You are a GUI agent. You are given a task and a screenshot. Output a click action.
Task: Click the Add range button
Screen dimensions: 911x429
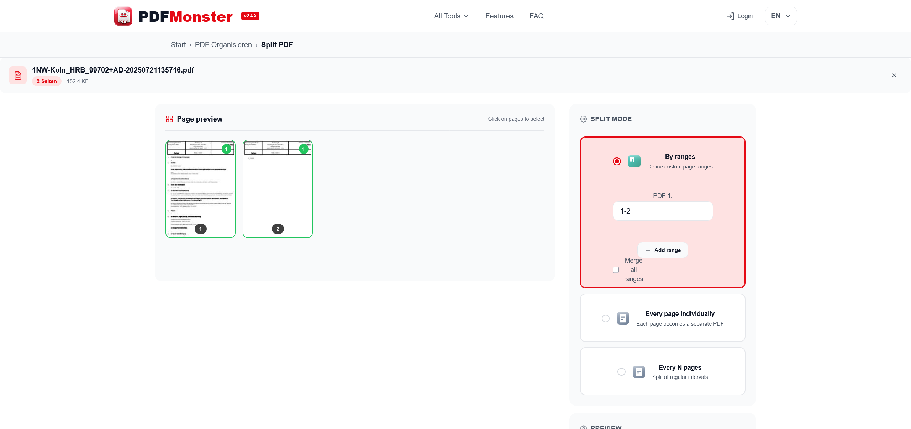(663, 250)
